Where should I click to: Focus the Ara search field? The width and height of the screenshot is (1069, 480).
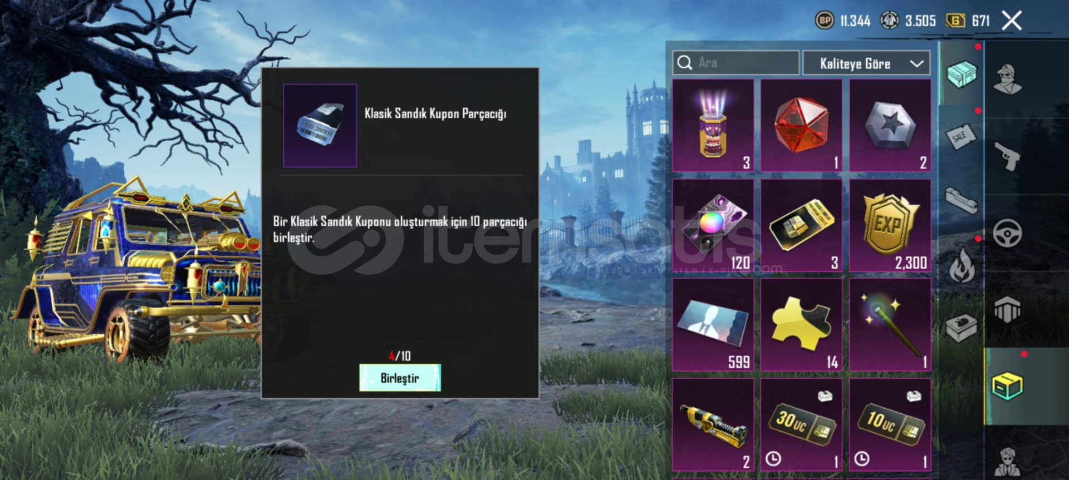point(735,63)
